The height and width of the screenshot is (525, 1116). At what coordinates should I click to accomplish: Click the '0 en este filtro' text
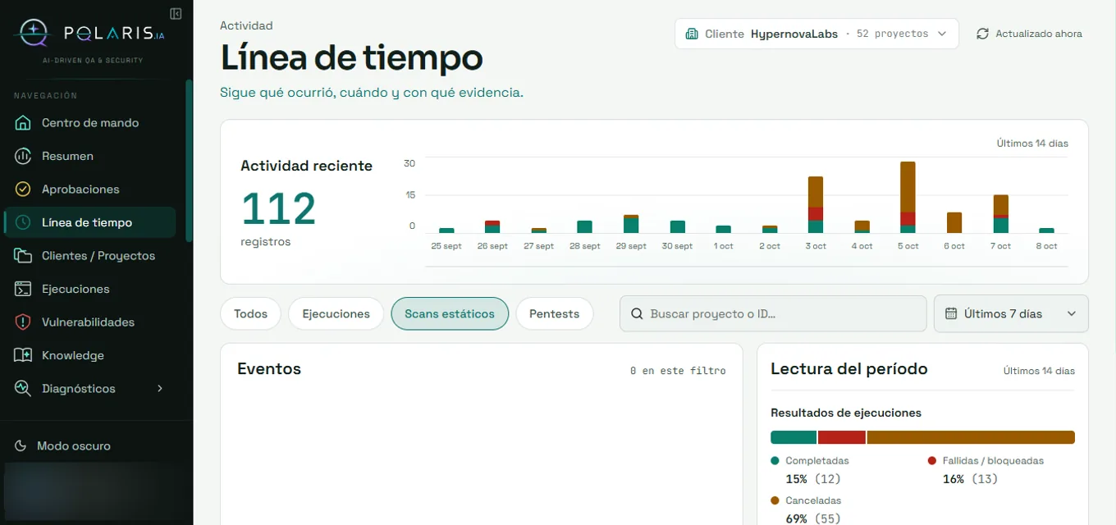(678, 371)
